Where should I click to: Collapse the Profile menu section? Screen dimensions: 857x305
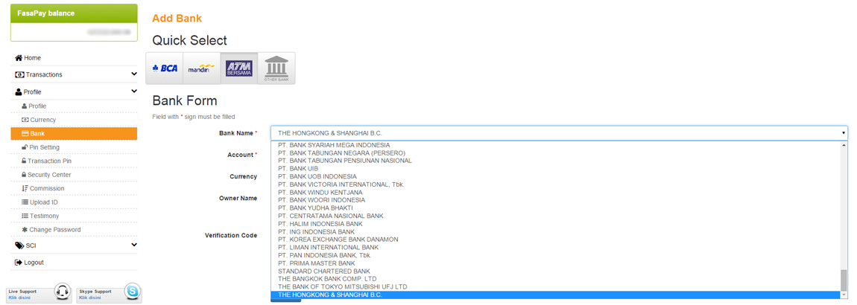pyautogui.click(x=74, y=91)
